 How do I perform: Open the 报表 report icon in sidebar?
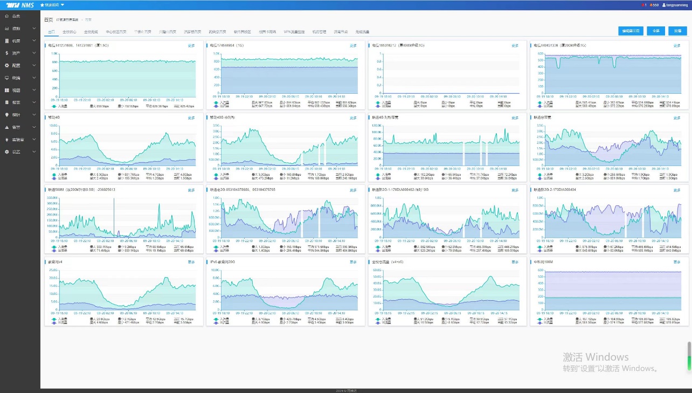click(x=6, y=102)
